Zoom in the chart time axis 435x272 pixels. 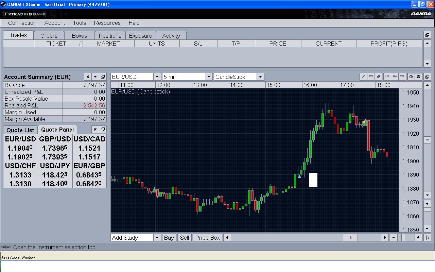point(419,238)
